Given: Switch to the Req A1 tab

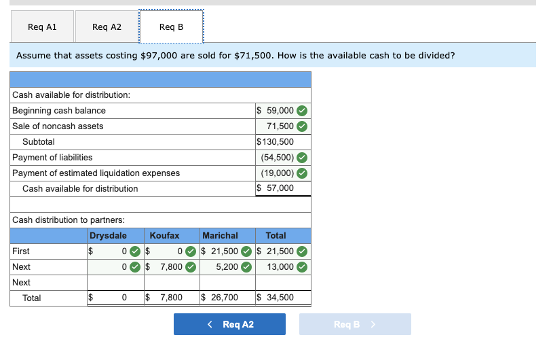Looking at the screenshot, I should click(42, 27).
